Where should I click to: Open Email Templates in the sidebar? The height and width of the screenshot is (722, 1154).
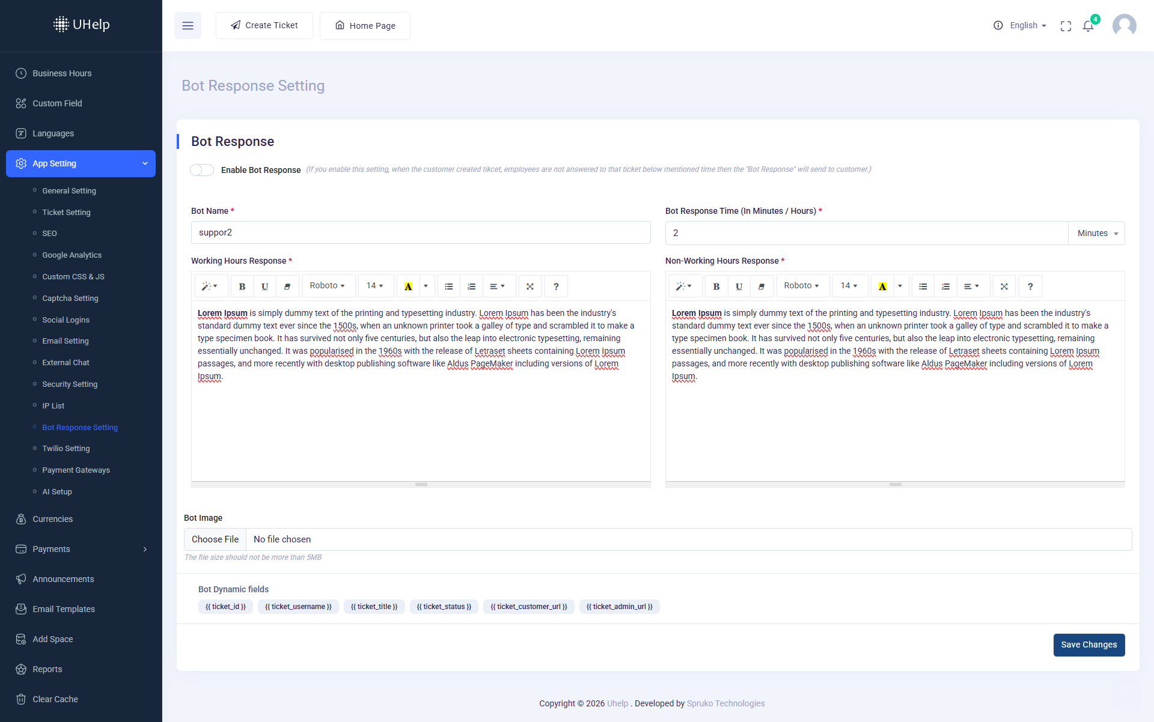(x=64, y=609)
